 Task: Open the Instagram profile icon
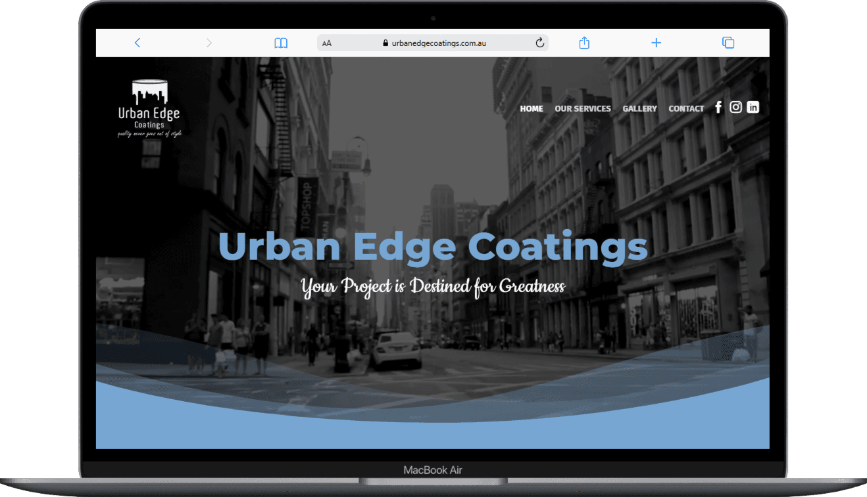tap(735, 108)
